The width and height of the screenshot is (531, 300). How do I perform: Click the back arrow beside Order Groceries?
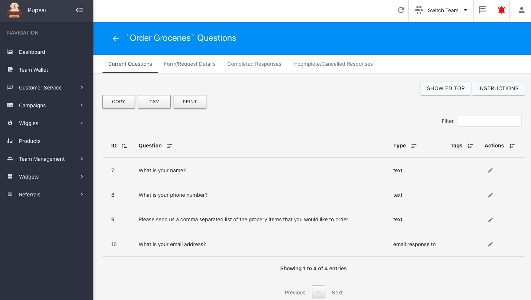(x=116, y=39)
